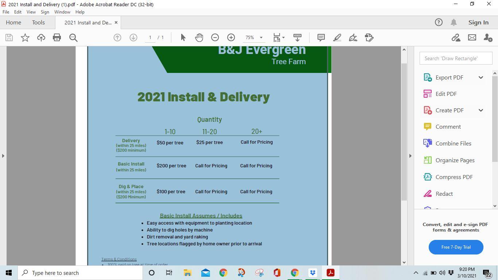Click the Sign In link
Viewport: 498px width, 280px height.
click(478, 22)
